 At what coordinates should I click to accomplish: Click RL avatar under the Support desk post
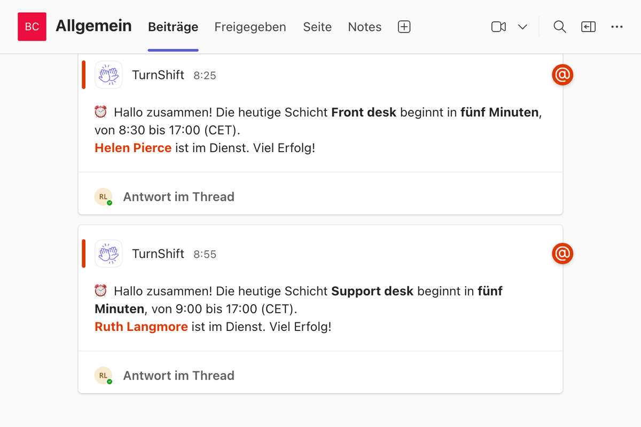(x=104, y=375)
